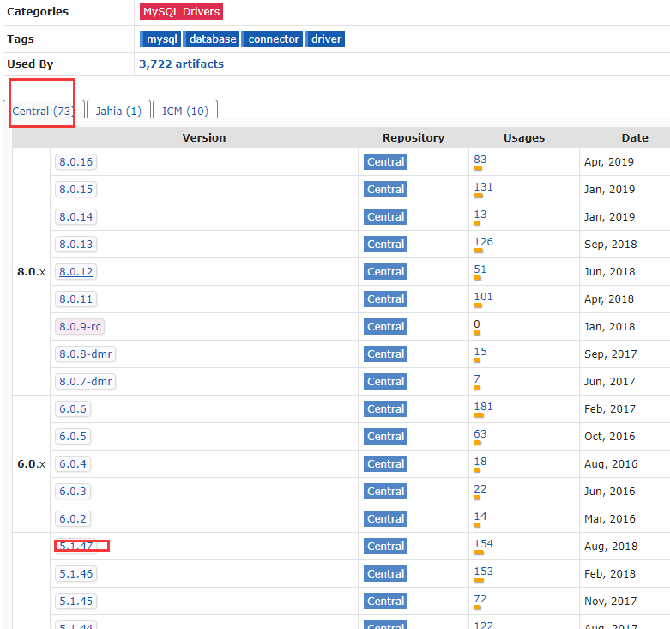Click Central repository for 5.1.45
Screen dimensions: 670x629
[385, 601]
